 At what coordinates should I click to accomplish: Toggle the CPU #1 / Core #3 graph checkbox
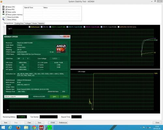pos(84,27)
